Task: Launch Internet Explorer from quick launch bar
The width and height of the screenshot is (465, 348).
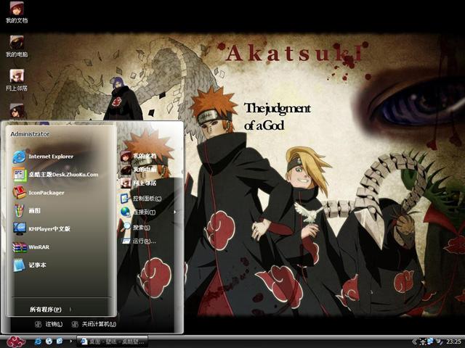Action: click(39, 341)
